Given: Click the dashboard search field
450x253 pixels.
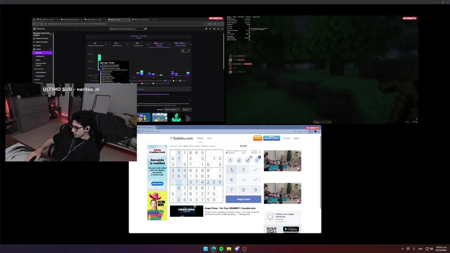Looking at the screenshot, I should coord(127,29).
